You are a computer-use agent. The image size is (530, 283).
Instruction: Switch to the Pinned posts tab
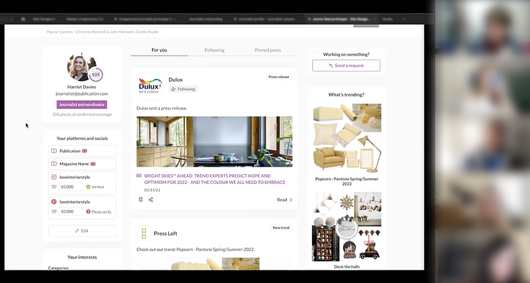coord(267,50)
